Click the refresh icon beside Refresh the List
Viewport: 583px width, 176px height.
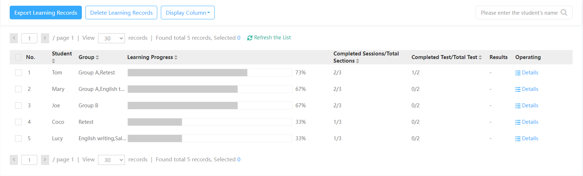(x=250, y=38)
